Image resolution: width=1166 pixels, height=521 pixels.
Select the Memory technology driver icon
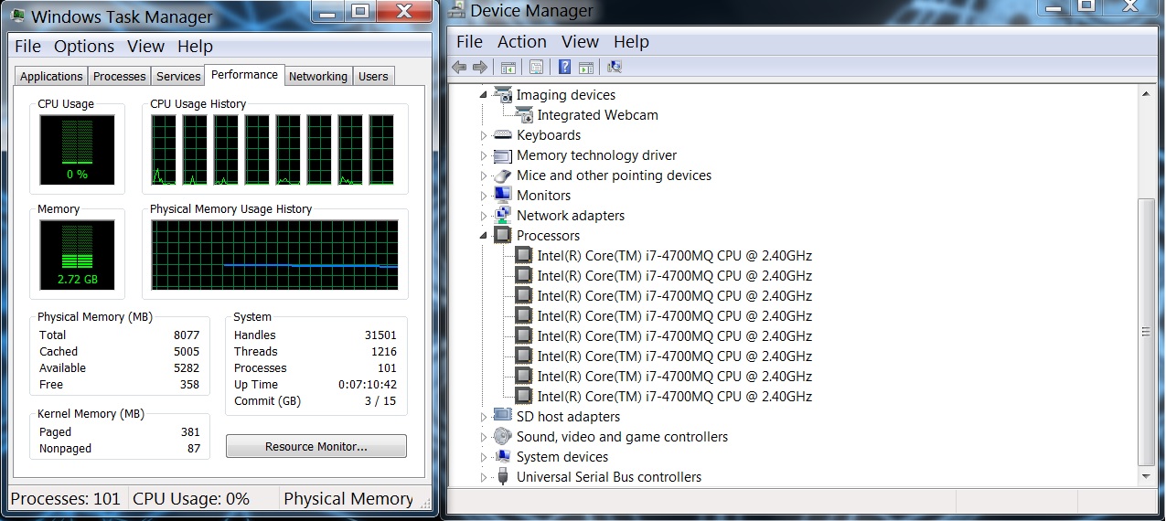503,155
